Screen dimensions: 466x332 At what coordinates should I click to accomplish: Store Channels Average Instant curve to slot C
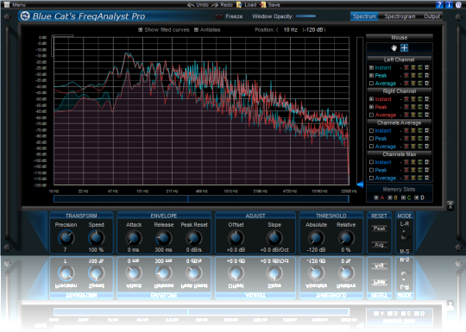pyautogui.click(x=420, y=131)
